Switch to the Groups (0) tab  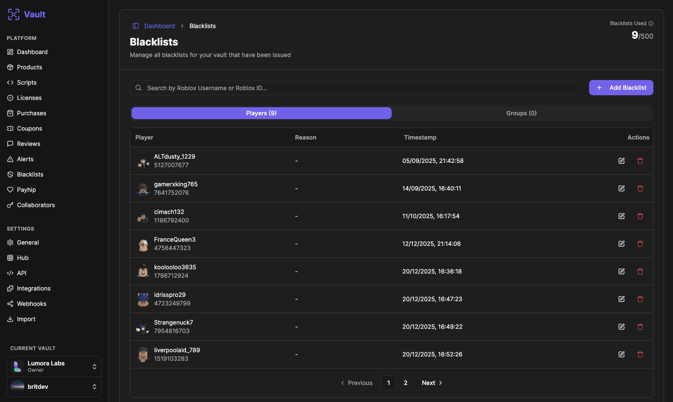click(521, 113)
